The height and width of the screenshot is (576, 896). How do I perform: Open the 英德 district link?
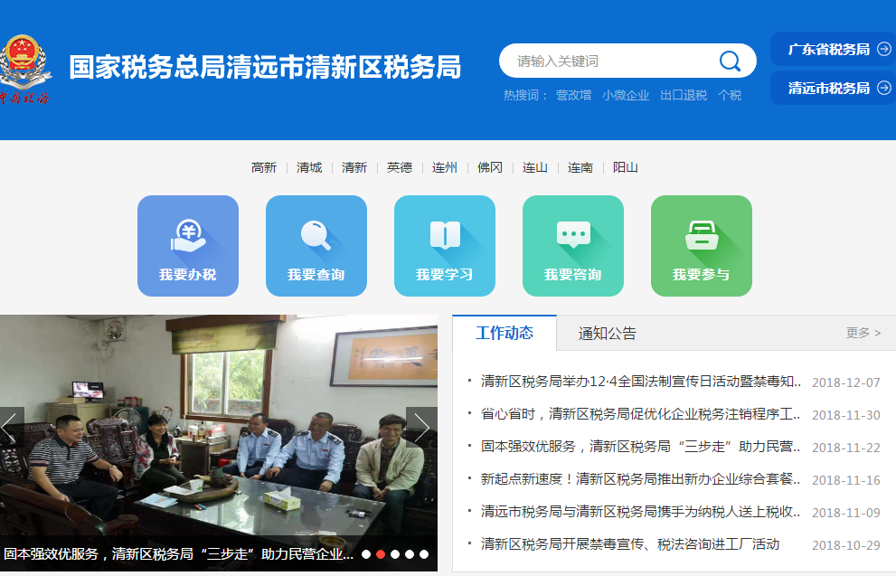400,167
